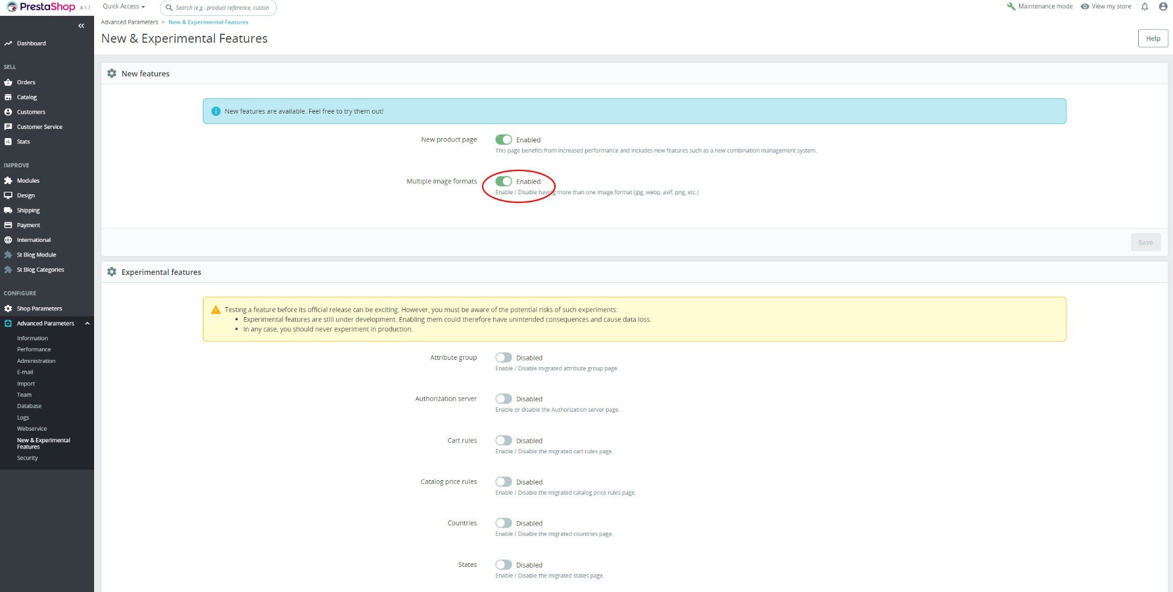Image resolution: width=1173 pixels, height=592 pixels.
Task: Click the warning triangle in the yellow alert
Action: tap(216, 310)
